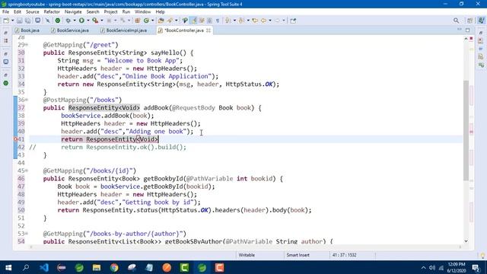Click the Skip All Breakpoints icon
This screenshot has height=274, width=487.
(x=47, y=21)
